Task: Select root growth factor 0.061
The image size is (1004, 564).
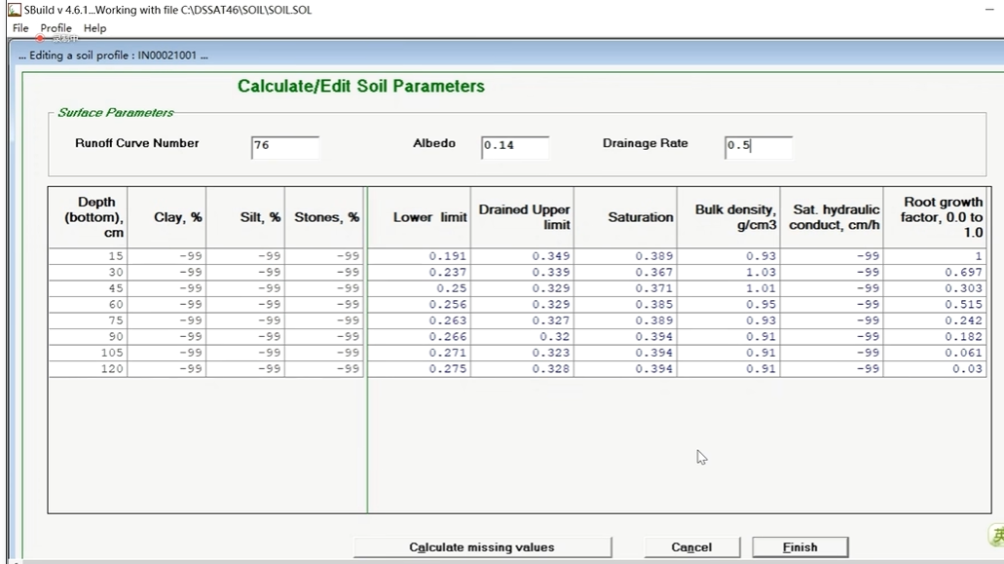Action: tap(935, 352)
